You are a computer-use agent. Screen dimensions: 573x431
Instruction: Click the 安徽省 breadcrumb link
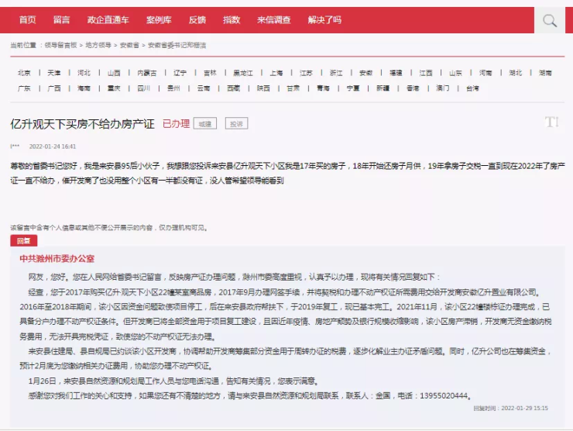pos(129,45)
